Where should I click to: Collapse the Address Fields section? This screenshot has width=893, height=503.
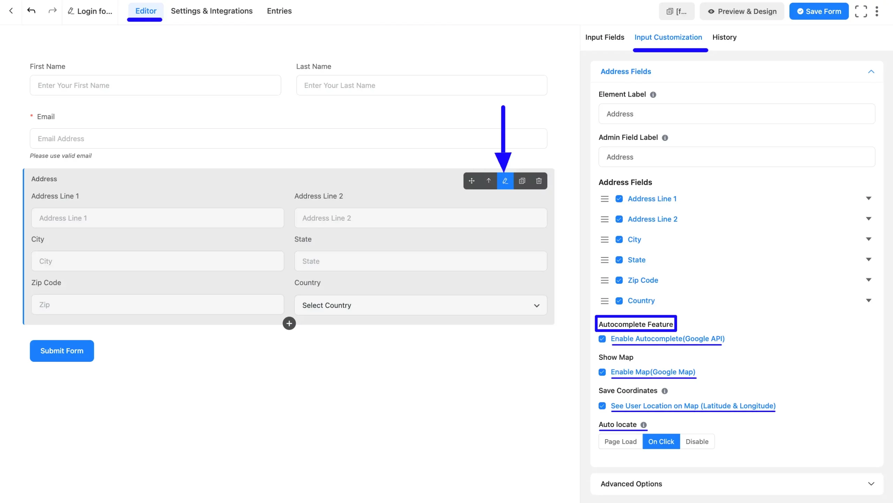[x=871, y=71]
